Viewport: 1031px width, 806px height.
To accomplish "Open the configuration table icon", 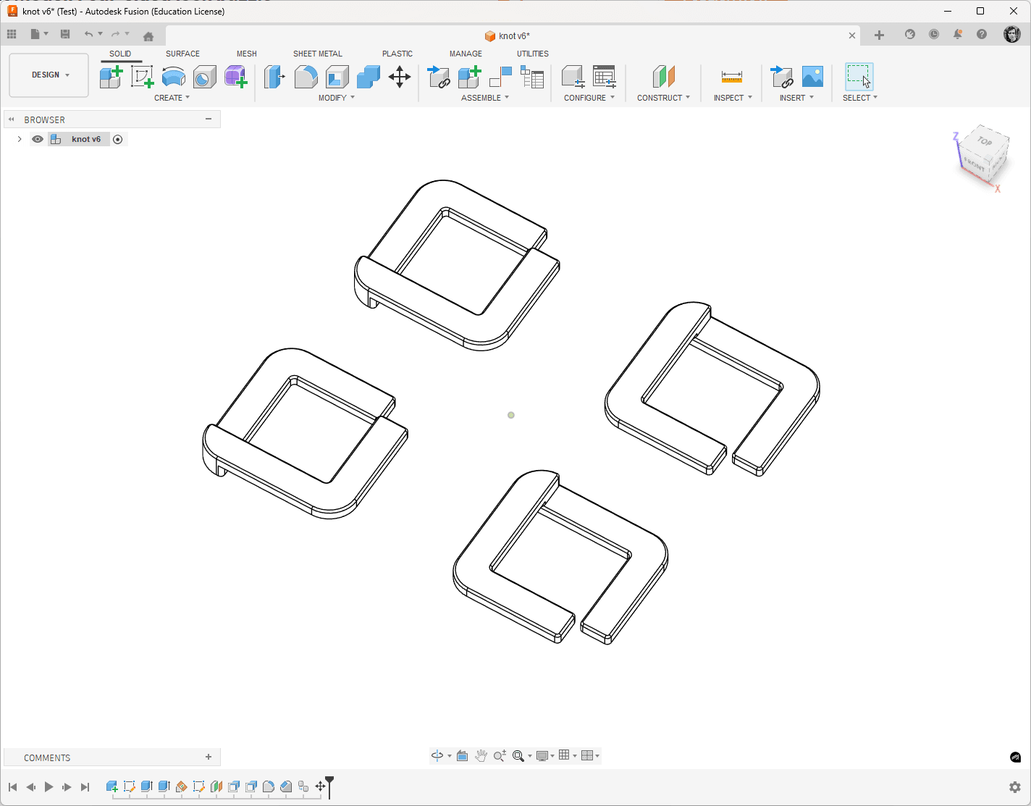I will [605, 77].
